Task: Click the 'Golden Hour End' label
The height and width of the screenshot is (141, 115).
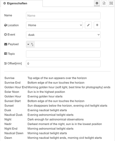Action: [x=16, y=87]
